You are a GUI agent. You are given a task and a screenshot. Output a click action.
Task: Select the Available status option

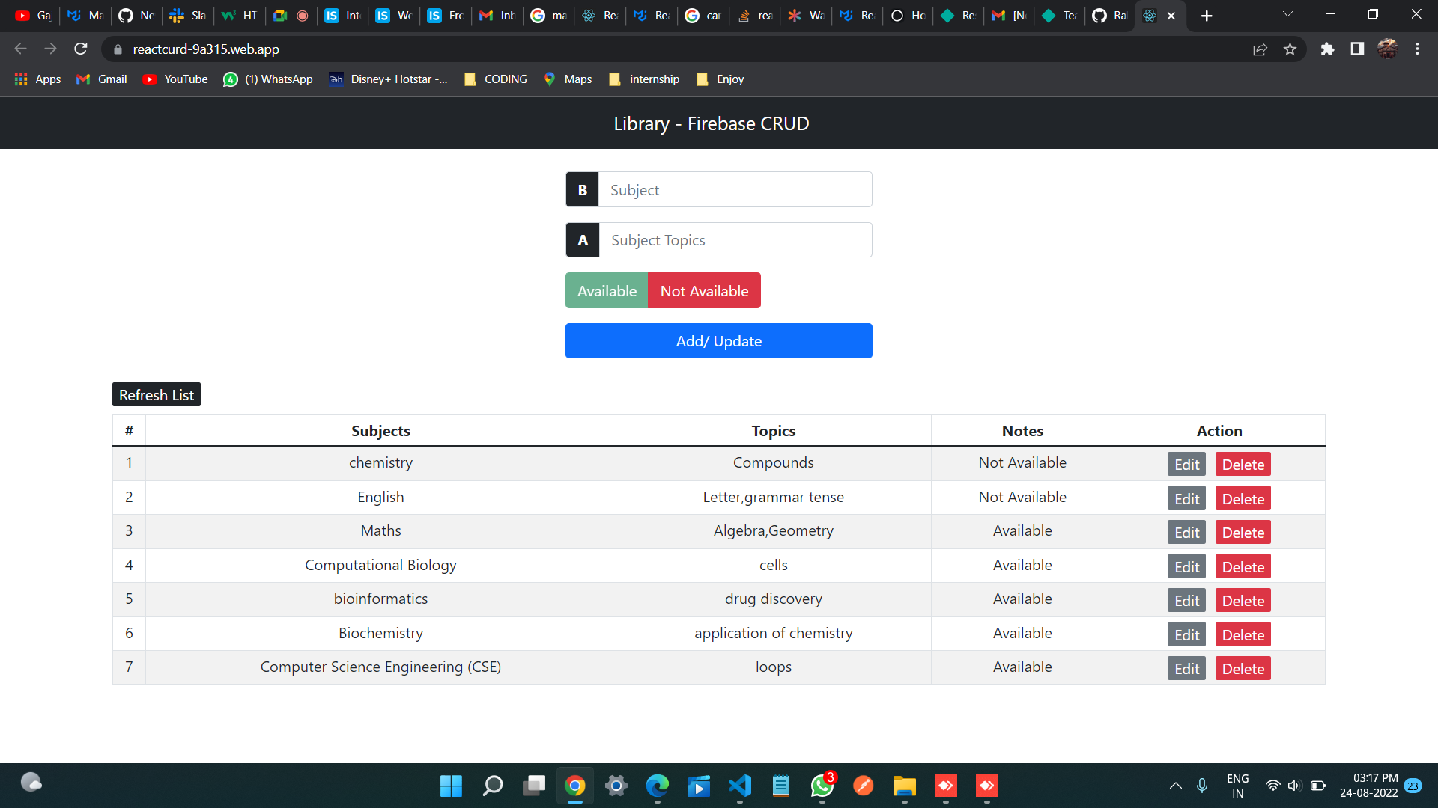click(606, 290)
